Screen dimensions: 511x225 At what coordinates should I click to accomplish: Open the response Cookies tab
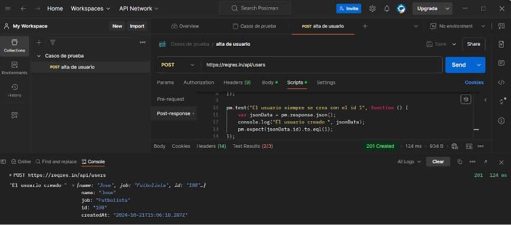pyautogui.click(x=181, y=146)
